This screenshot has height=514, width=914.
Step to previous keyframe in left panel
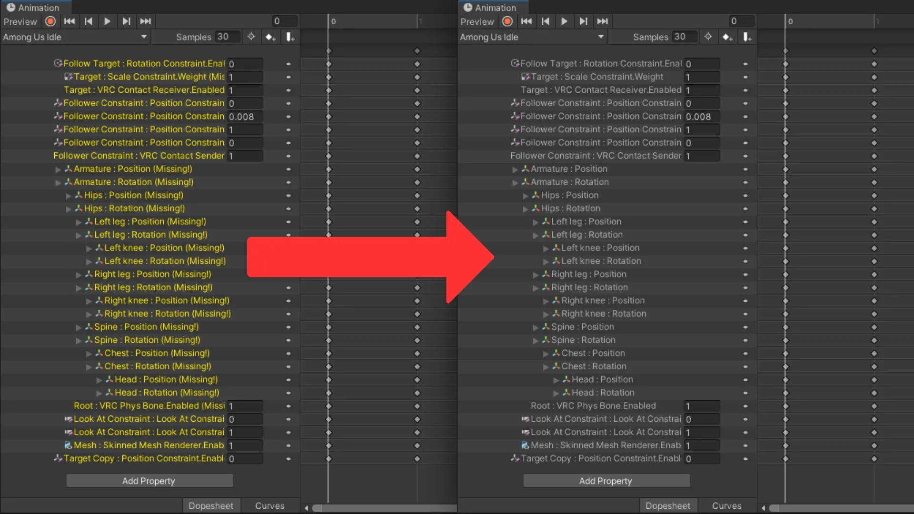[x=89, y=21]
